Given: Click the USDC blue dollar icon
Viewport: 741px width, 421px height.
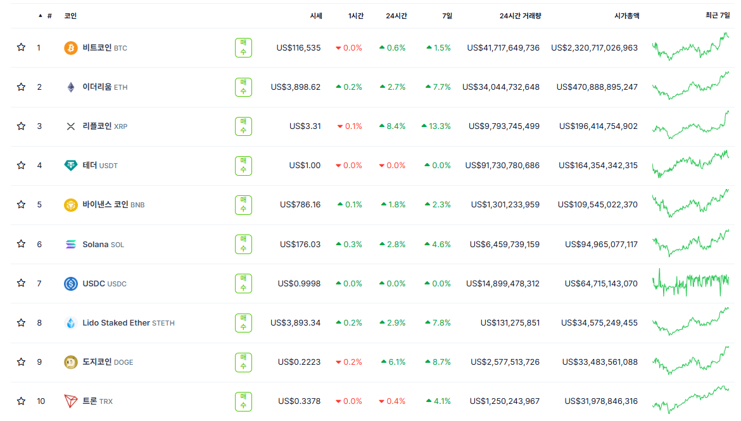Looking at the screenshot, I should tap(70, 283).
